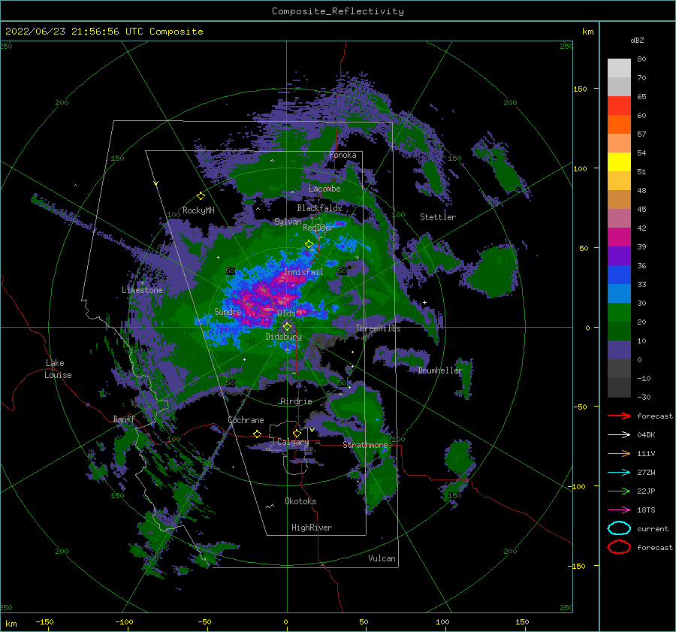Click the Strathmore town label
This screenshot has height=632, width=676.
(x=365, y=445)
